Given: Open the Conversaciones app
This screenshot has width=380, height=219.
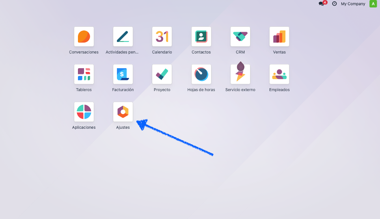Looking at the screenshot, I should pos(84,37).
